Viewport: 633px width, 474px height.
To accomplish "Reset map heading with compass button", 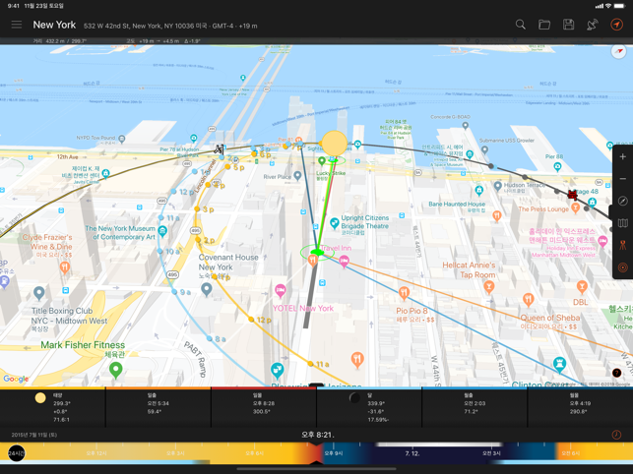I will click(622, 201).
